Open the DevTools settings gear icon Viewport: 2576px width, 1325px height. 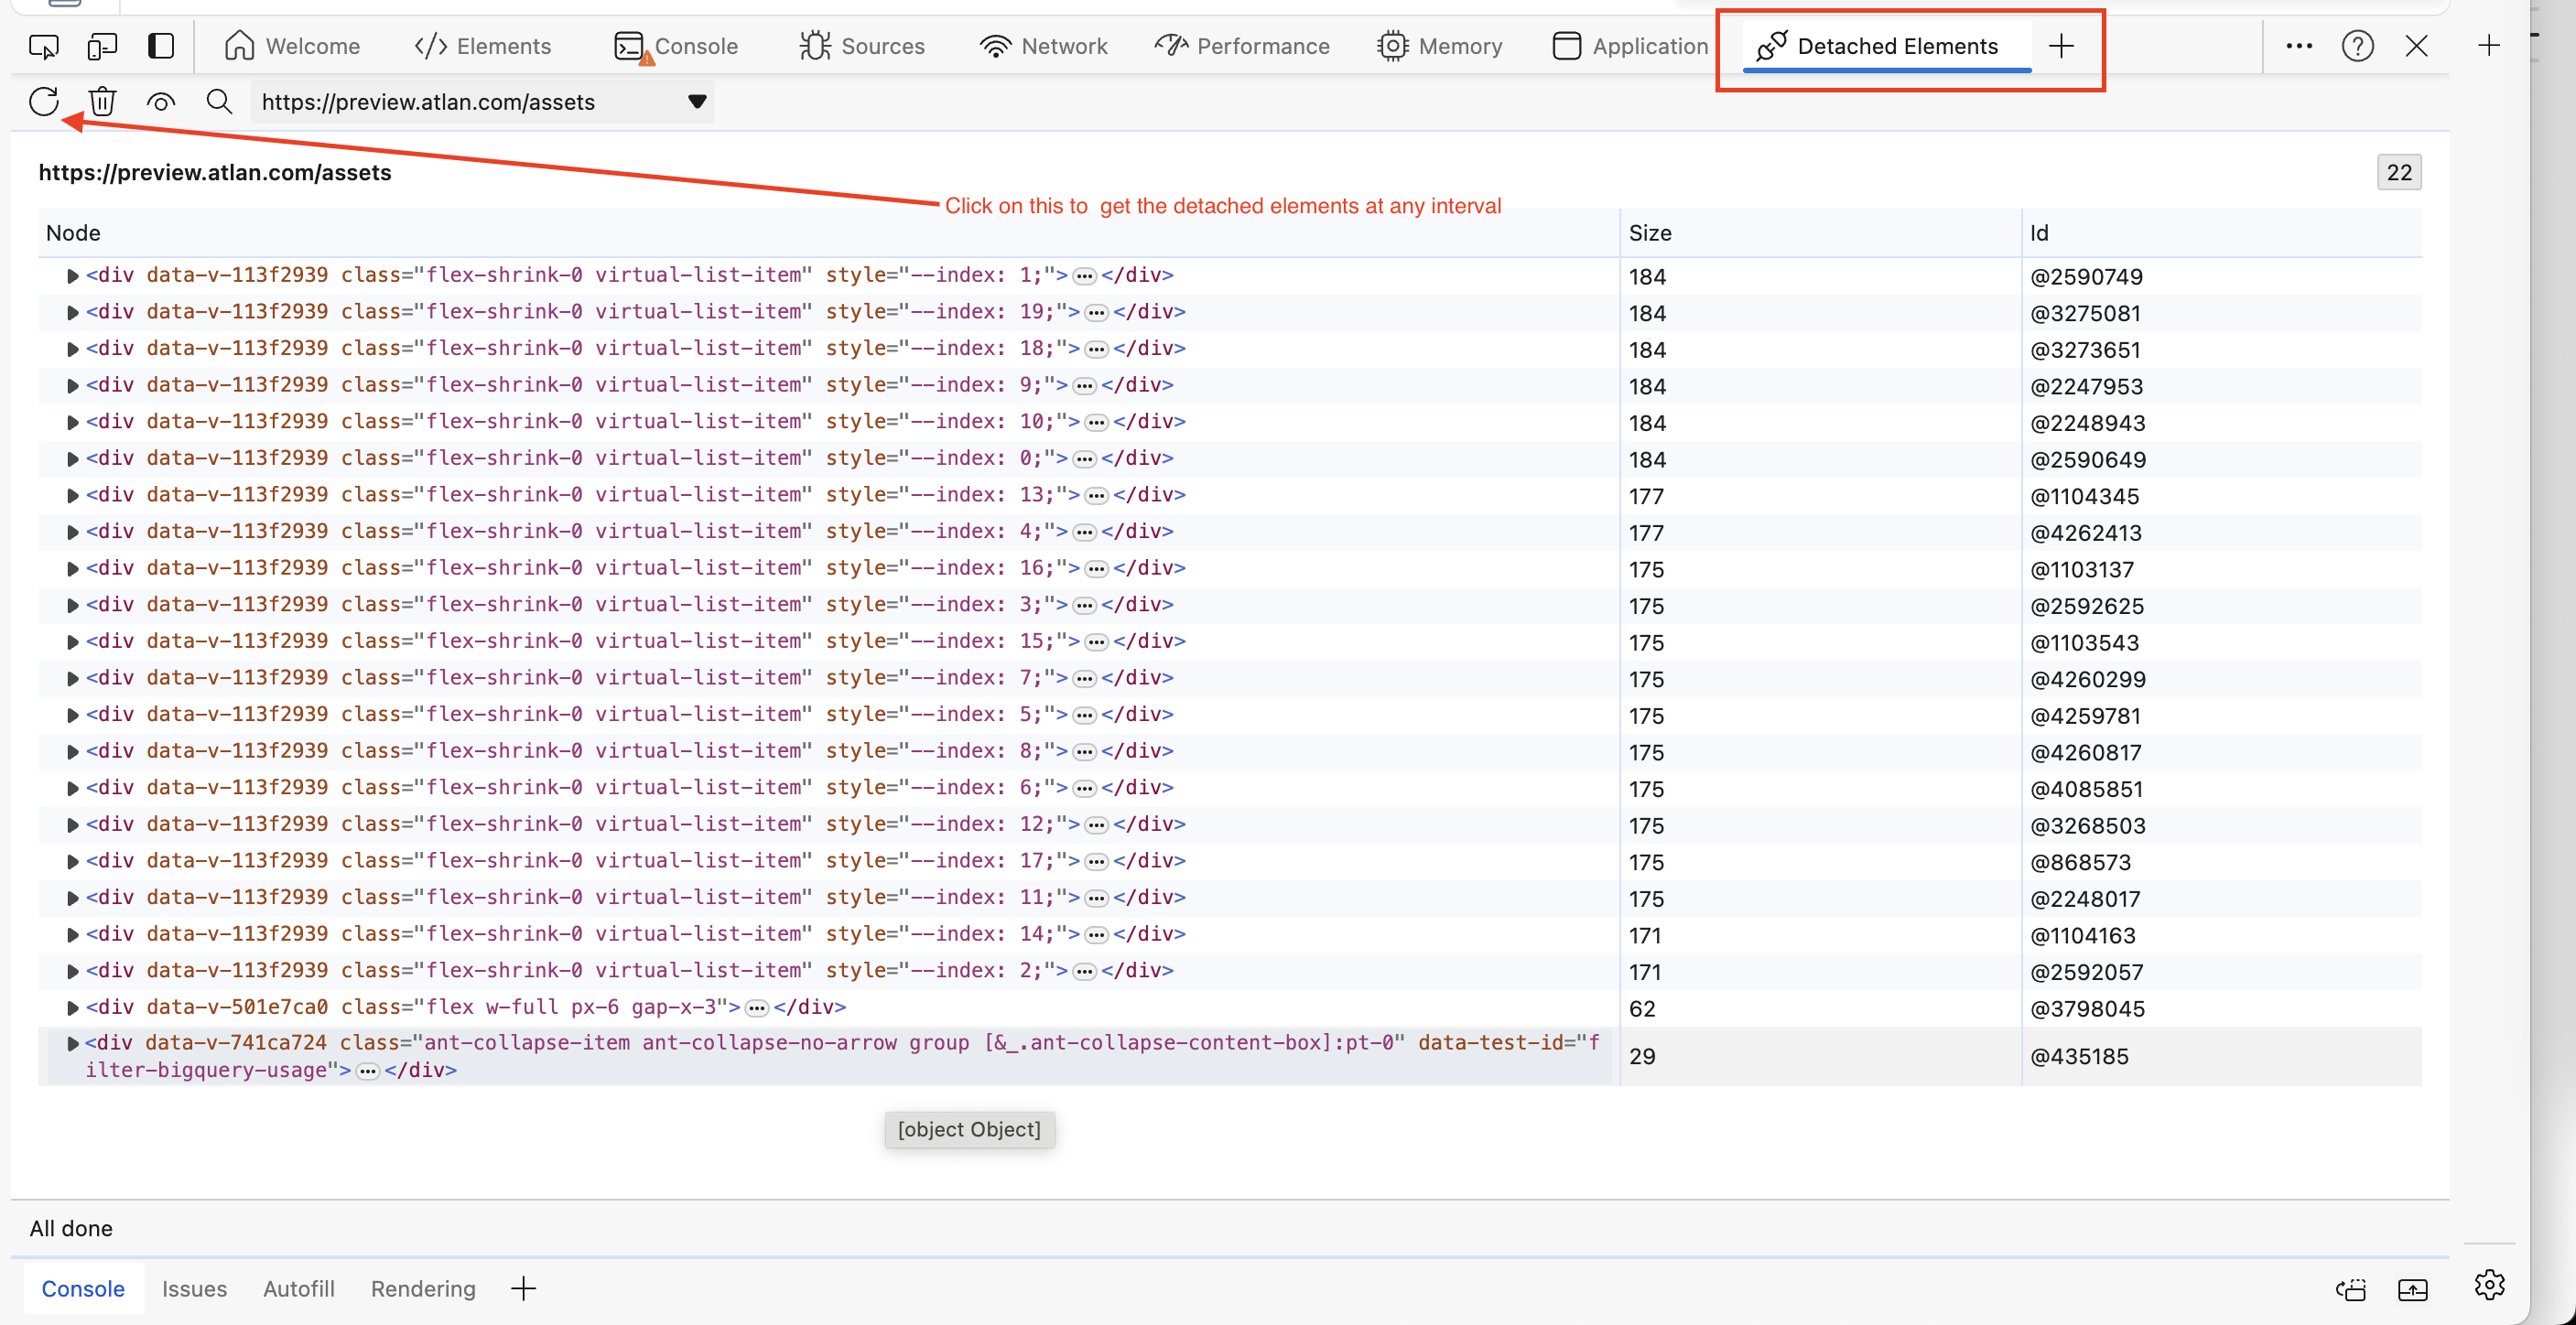tap(2489, 1285)
